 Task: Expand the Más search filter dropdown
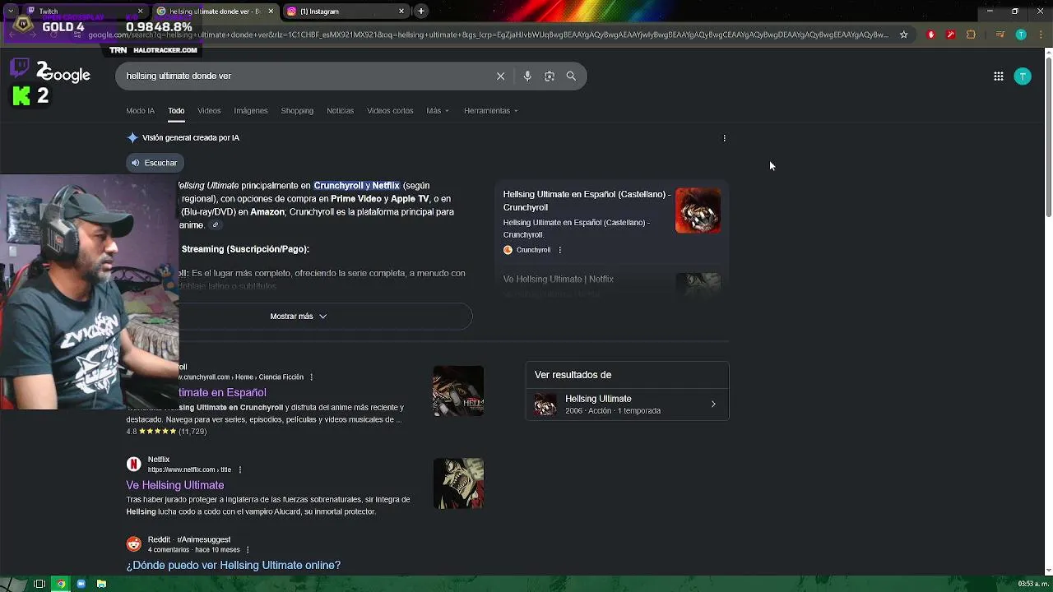[438, 111]
